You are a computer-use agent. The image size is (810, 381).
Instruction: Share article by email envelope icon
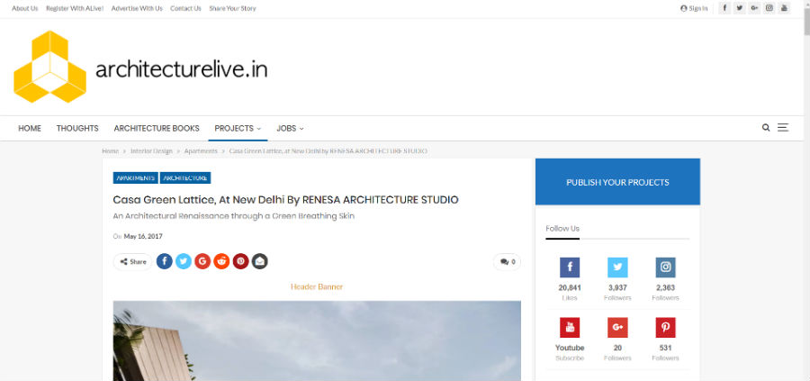[260, 261]
